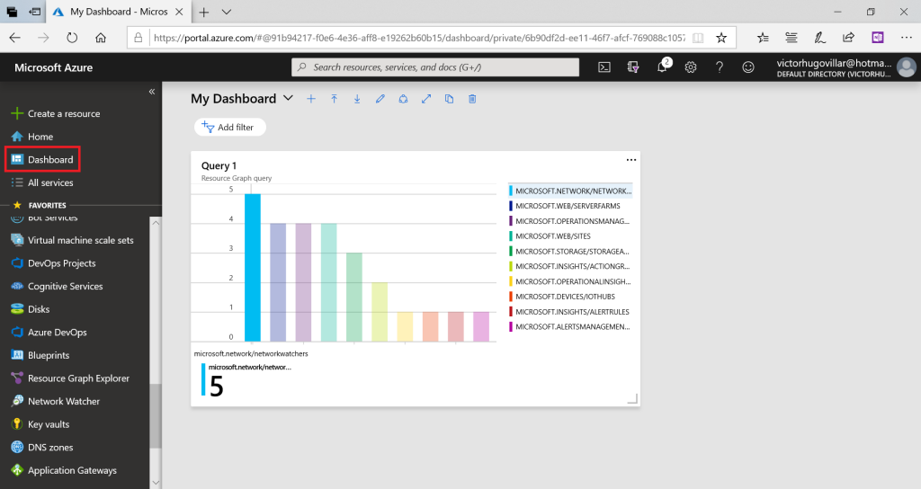Select MICROSOFT.DEVICES/IOTHUBS legend item
The image size is (921, 489).
pos(562,297)
